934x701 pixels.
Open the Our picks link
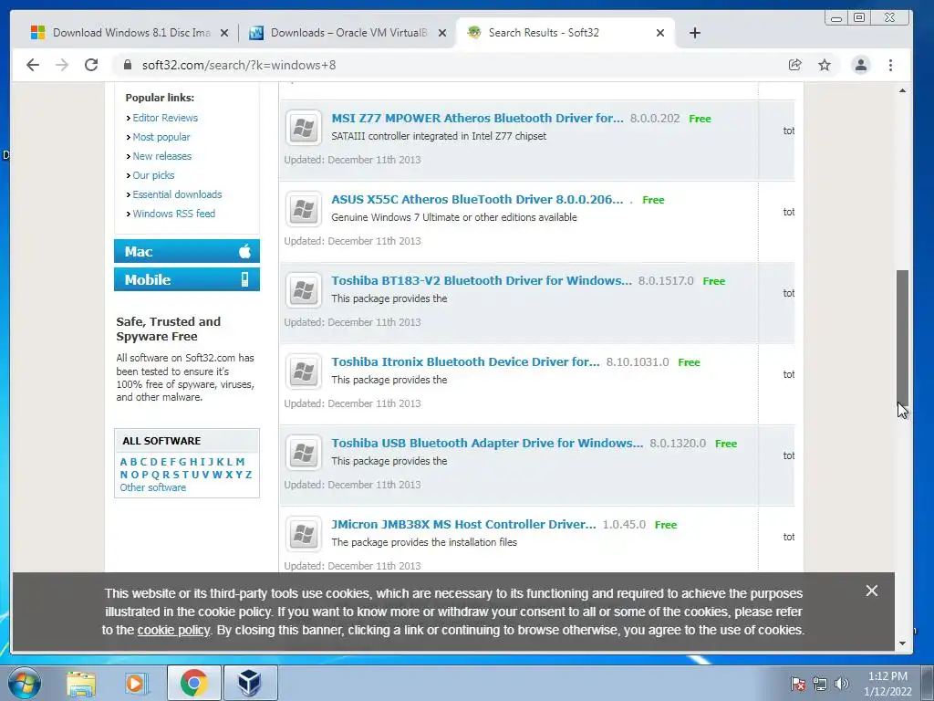(153, 175)
